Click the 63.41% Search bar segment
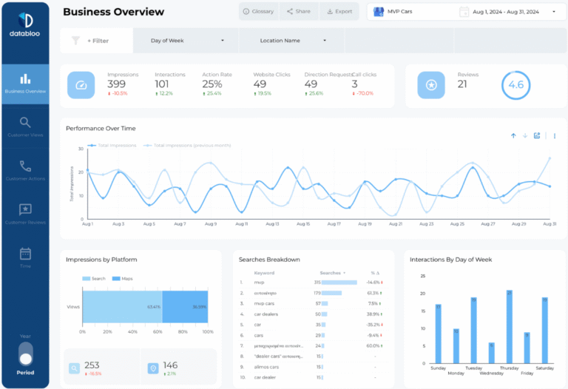This screenshot has width=568, height=389. point(122,307)
